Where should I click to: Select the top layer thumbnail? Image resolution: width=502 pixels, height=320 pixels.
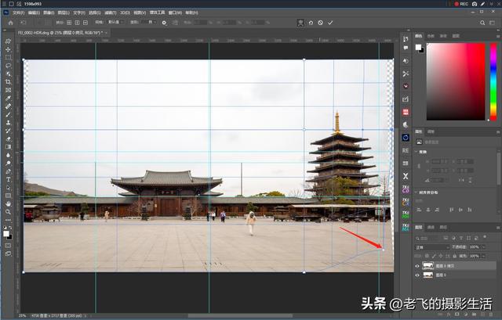pyautogui.click(x=427, y=266)
